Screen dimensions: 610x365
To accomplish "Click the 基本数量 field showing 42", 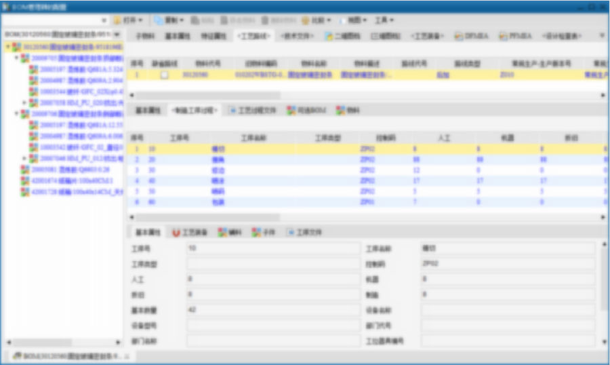I will (273, 310).
